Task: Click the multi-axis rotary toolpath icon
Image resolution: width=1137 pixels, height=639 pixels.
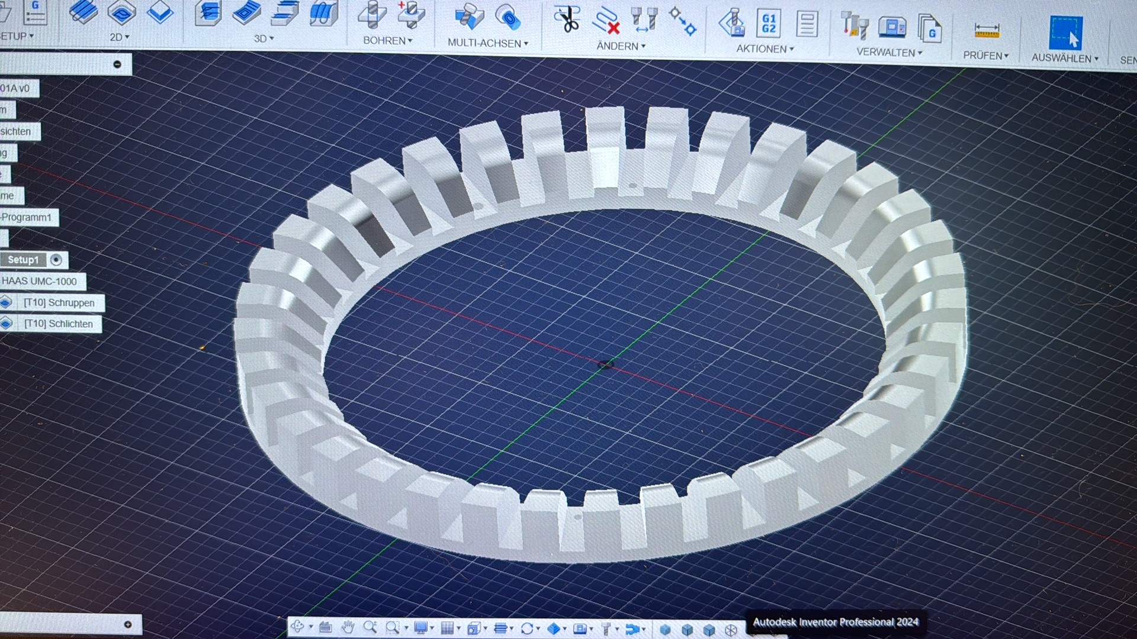Action: [x=508, y=18]
